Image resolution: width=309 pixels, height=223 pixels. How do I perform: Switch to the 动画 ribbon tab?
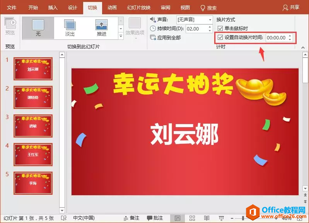coord(112,8)
